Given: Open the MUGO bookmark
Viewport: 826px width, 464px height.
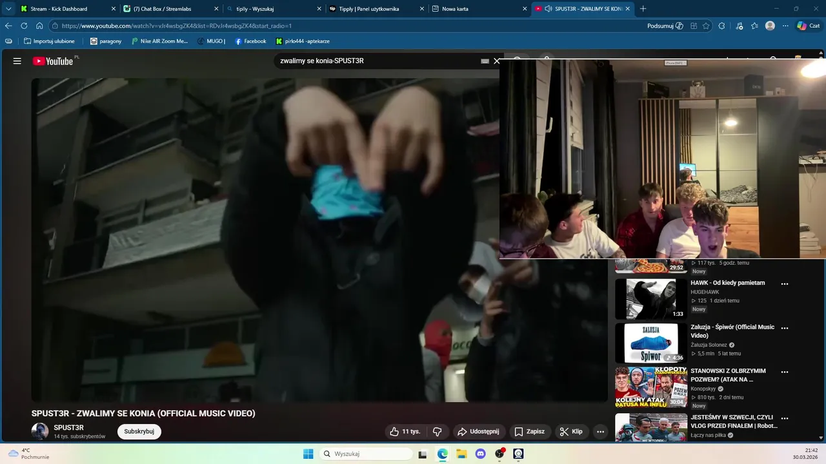Looking at the screenshot, I should click(211, 41).
